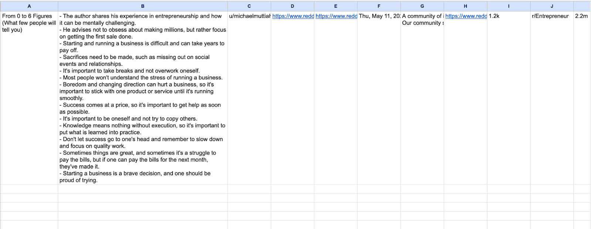
Task: Click the cell starting 'A community of'
Action: coord(422,98)
